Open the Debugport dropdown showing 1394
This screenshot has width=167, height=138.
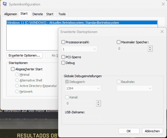83,88
